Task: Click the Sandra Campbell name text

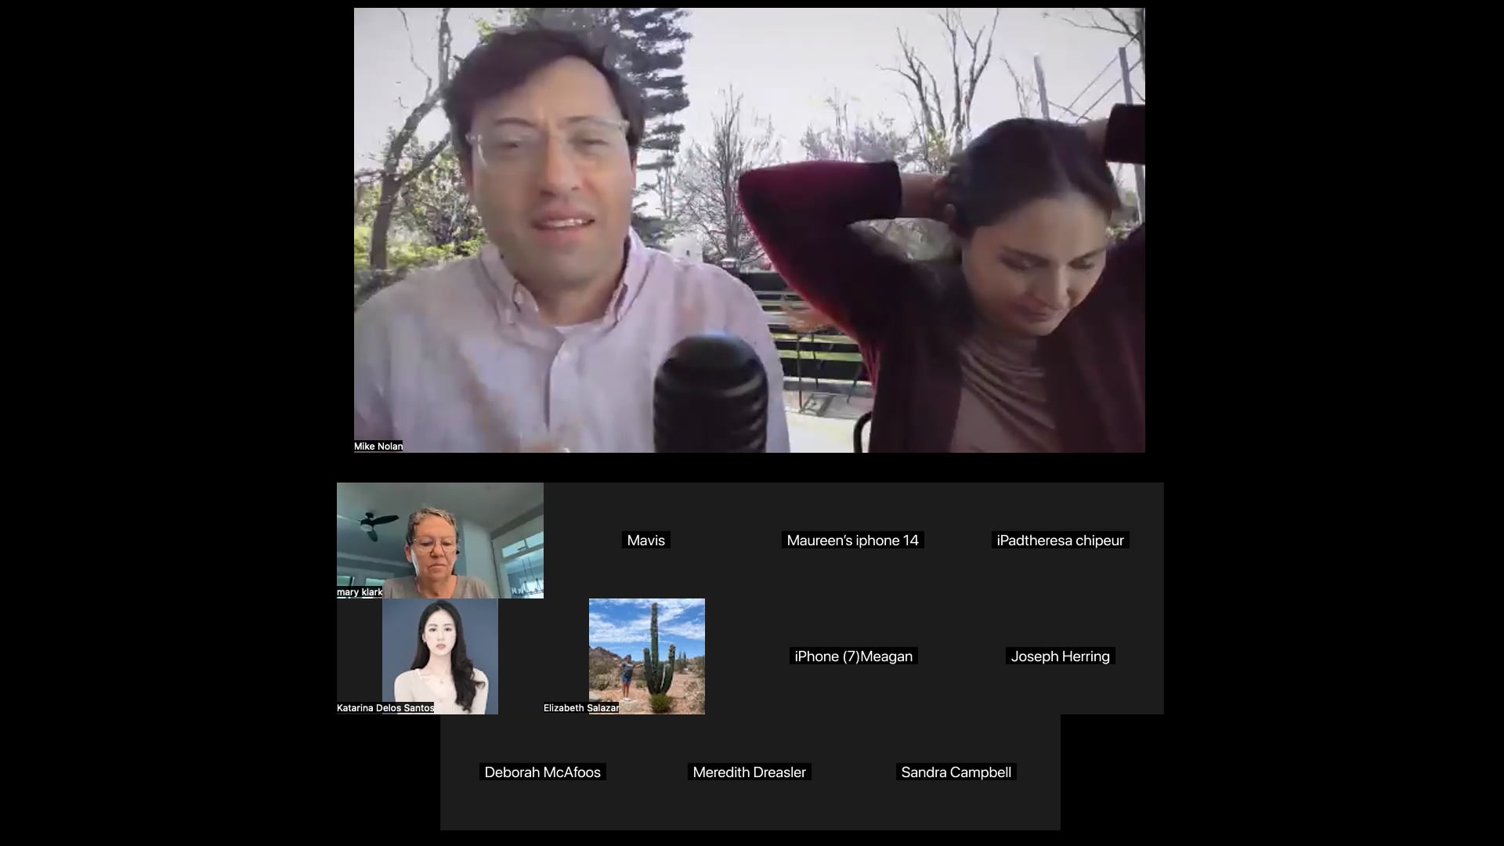Action: (x=956, y=772)
